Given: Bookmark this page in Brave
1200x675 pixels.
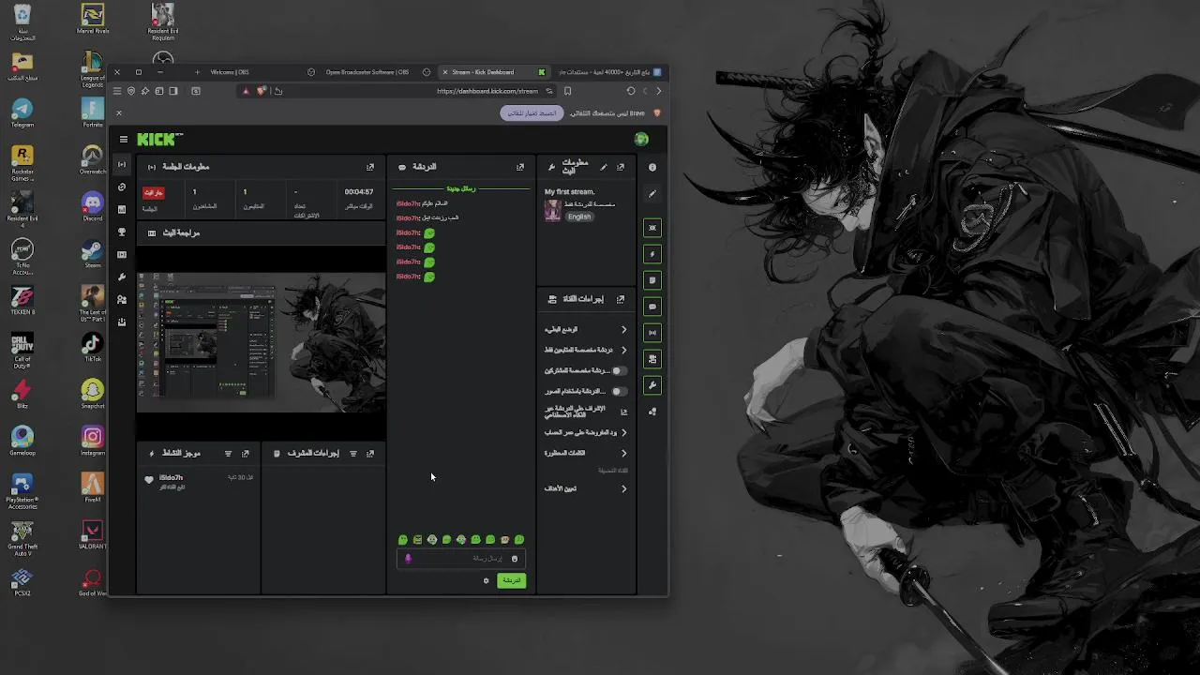Looking at the screenshot, I should (x=567, y=91).
